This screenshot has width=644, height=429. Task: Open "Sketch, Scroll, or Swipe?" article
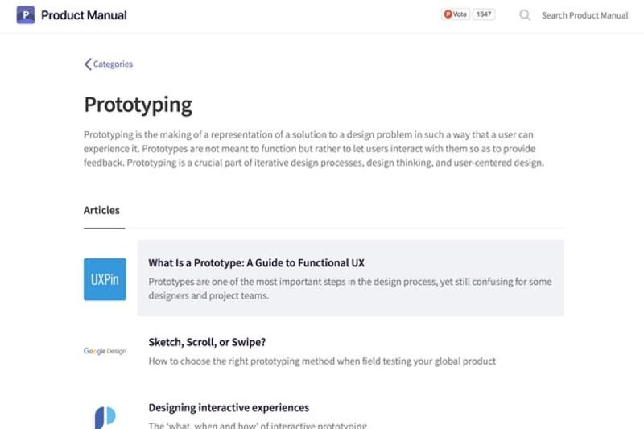[207, 342]
